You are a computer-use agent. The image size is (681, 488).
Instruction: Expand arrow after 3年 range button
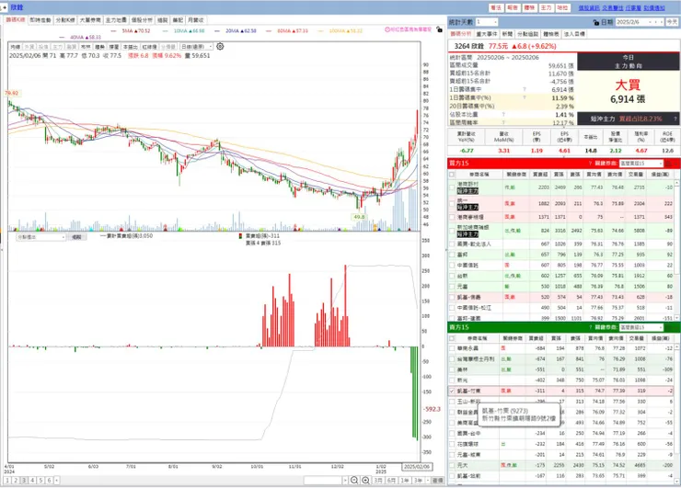[428, 481]
